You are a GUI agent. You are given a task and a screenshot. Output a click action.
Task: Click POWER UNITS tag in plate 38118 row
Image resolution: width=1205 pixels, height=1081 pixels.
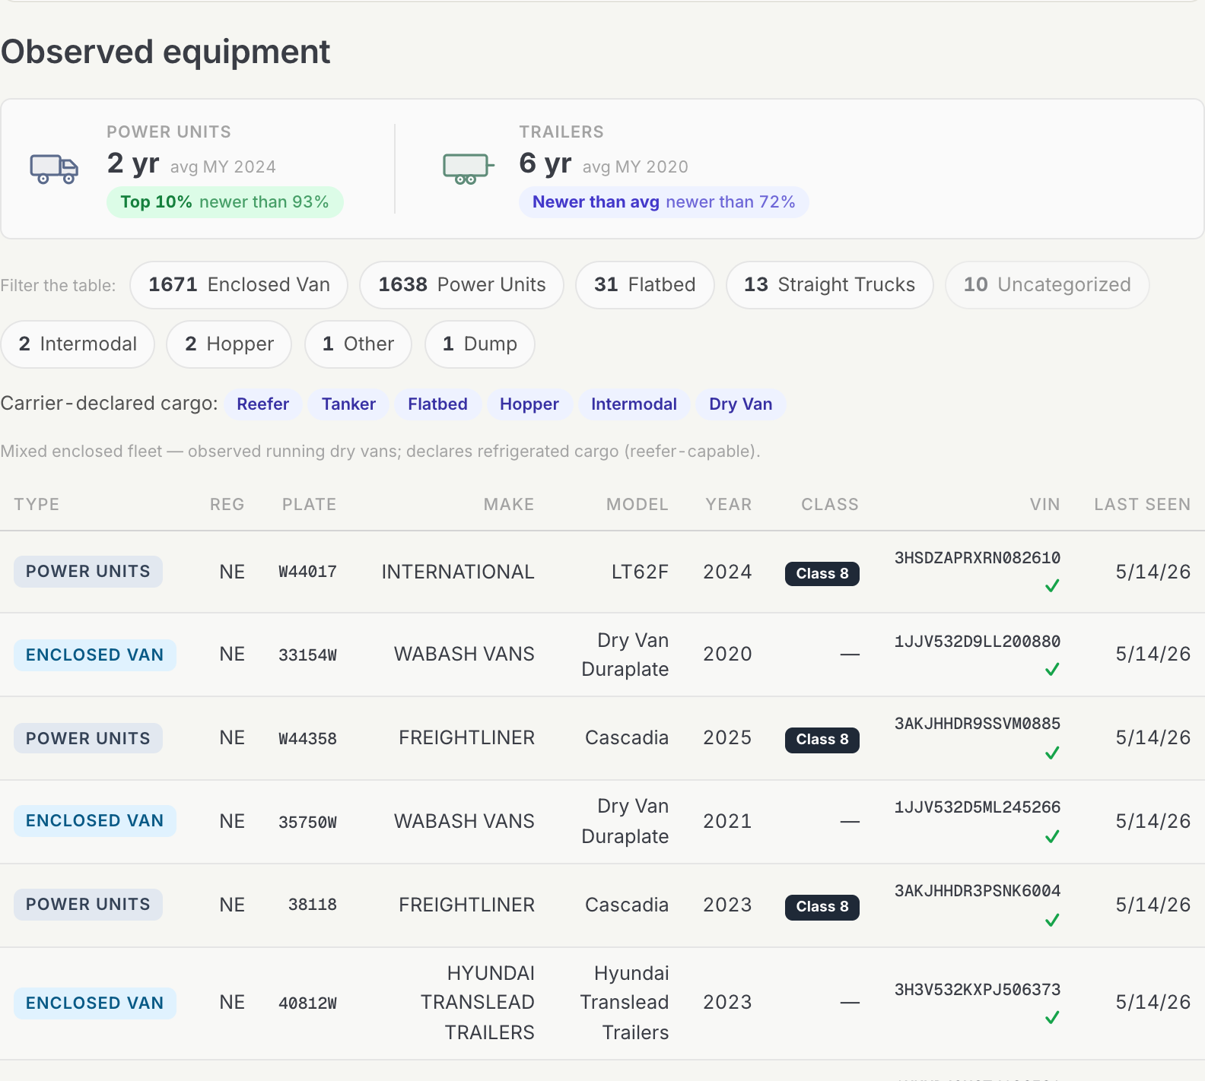pos(88,905)
